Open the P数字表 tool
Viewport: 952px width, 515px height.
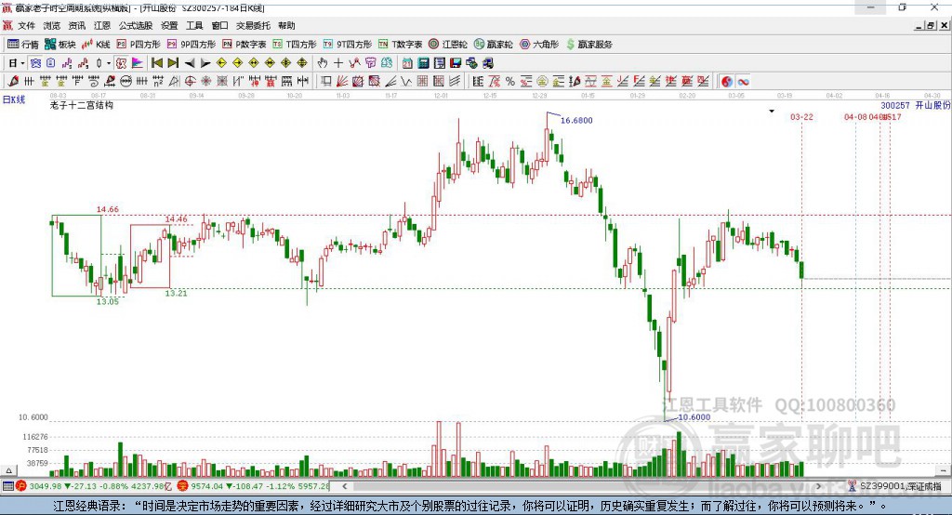click(245, 45)
